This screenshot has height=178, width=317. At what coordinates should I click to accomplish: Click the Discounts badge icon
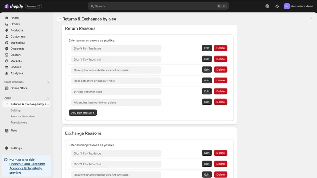coord(6,49)
